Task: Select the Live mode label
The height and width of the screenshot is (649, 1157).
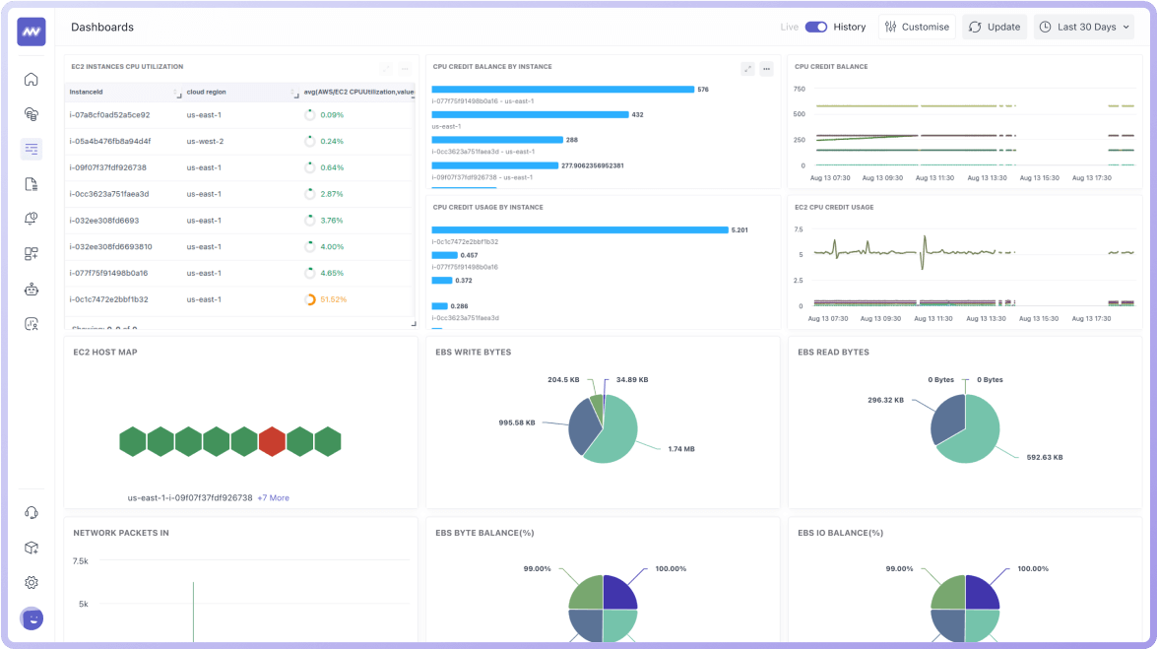Action: pyautogui.click(x=789, y=27)
